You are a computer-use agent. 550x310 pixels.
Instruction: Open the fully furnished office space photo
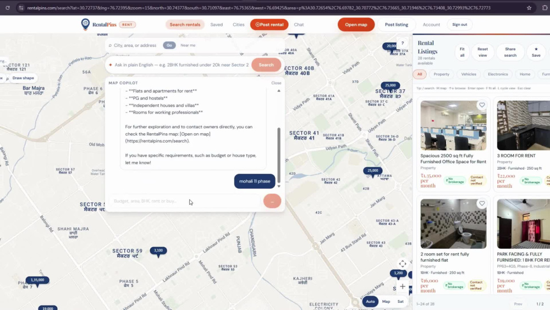pyautogui.click(x=453, y=126)
